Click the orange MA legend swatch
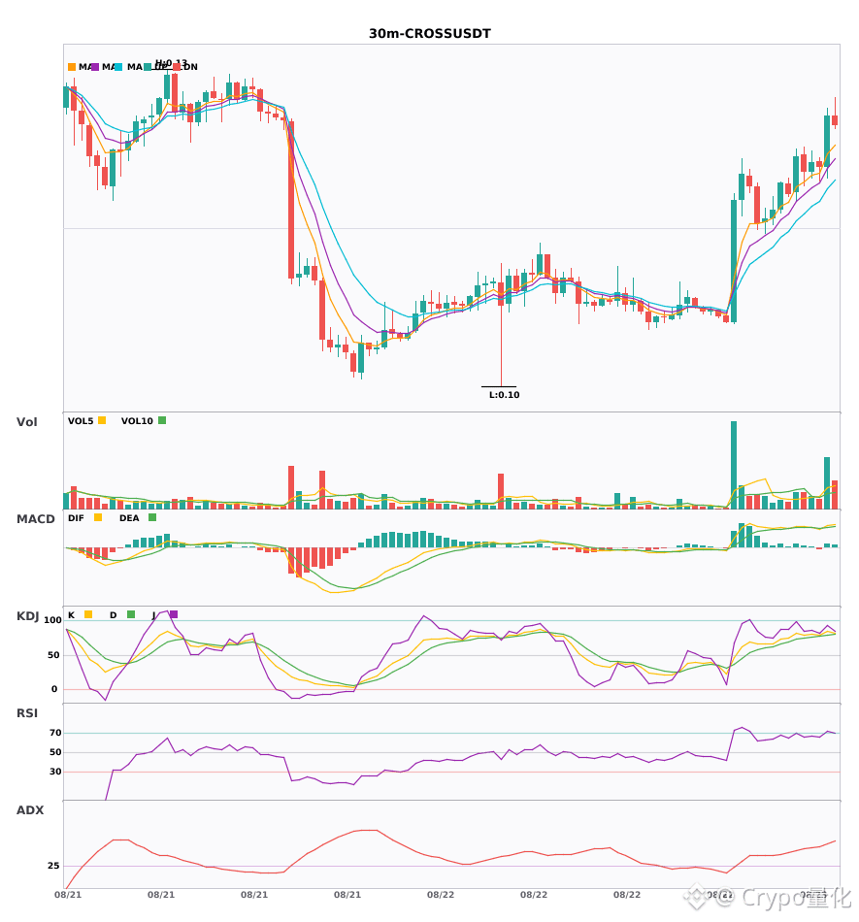Screen dimensions: 859x922 72,67
